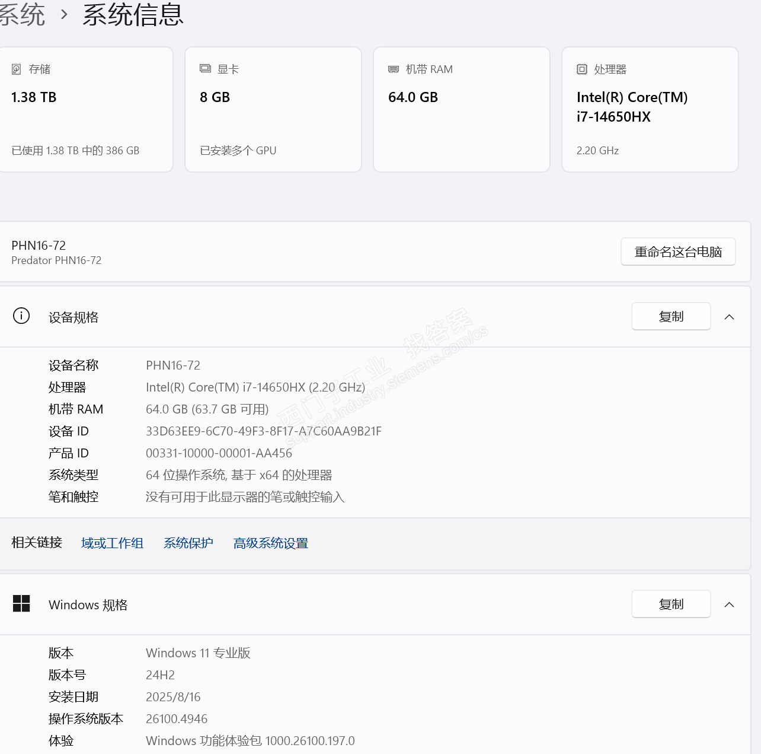
Task: Open the 域或工作组 link
Action: [x=112, y=543]
